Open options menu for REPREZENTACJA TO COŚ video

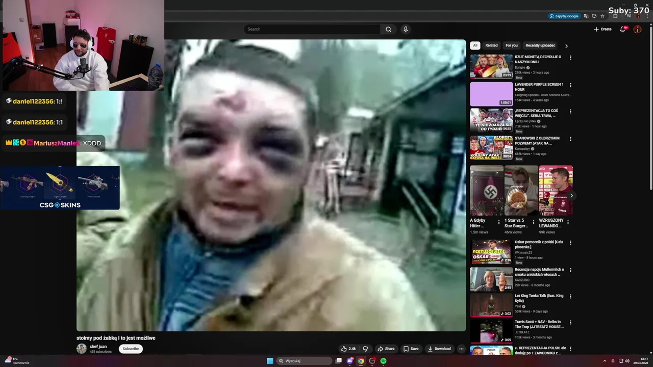click(x=570, y=112)
